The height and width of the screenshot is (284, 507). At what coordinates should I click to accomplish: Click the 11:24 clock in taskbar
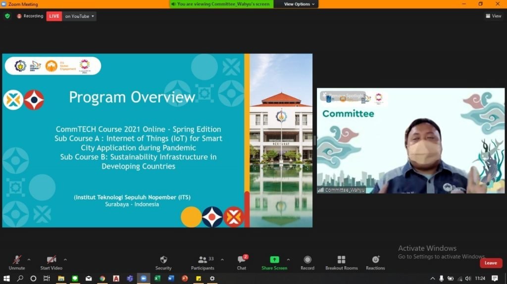pos(480,278)
